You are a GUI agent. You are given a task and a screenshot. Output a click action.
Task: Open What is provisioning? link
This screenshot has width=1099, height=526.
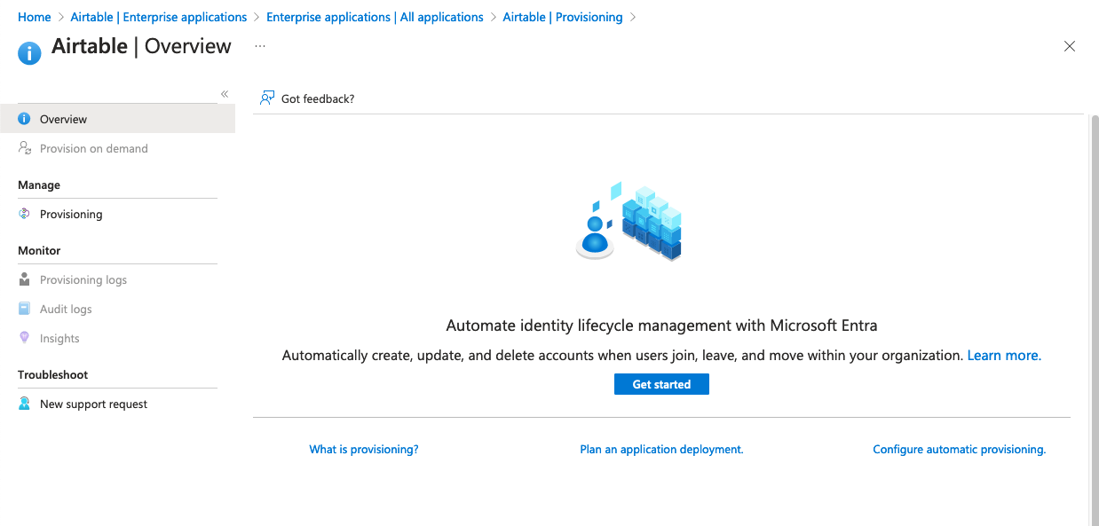364,450
